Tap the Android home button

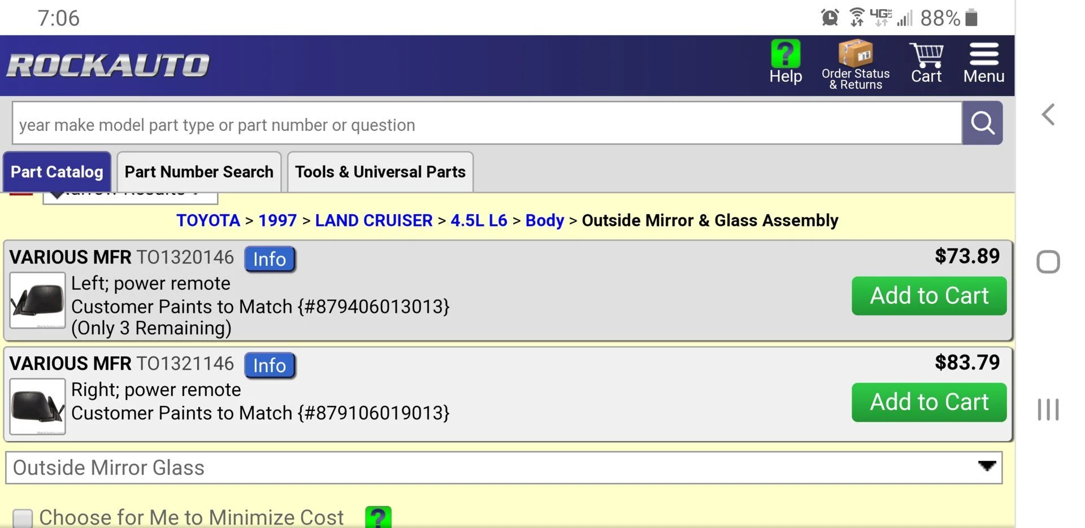pos(1048,262)
